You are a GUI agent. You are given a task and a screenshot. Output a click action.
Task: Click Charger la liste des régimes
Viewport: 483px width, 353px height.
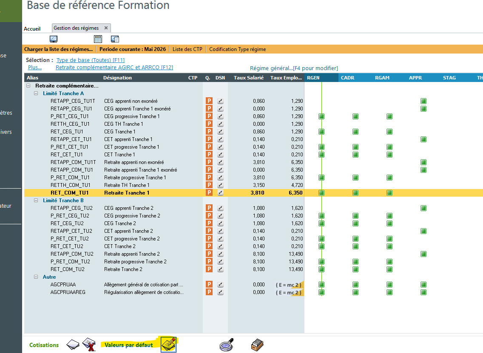click(x=58, y=49)
